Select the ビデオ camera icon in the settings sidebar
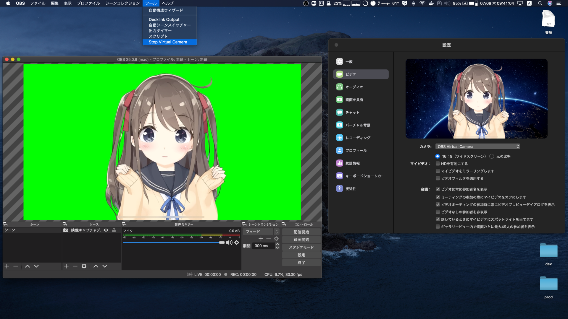This screenshot has width=568, height=319. coord(340,74)
